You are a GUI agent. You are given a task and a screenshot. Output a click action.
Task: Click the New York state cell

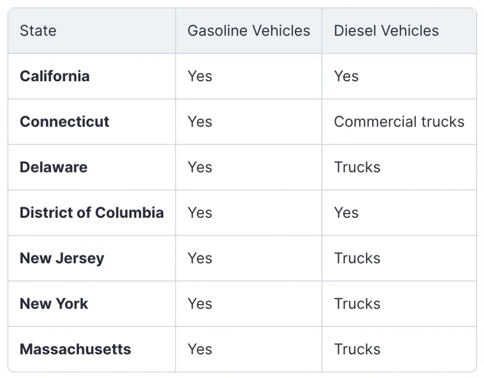(54, 304)
